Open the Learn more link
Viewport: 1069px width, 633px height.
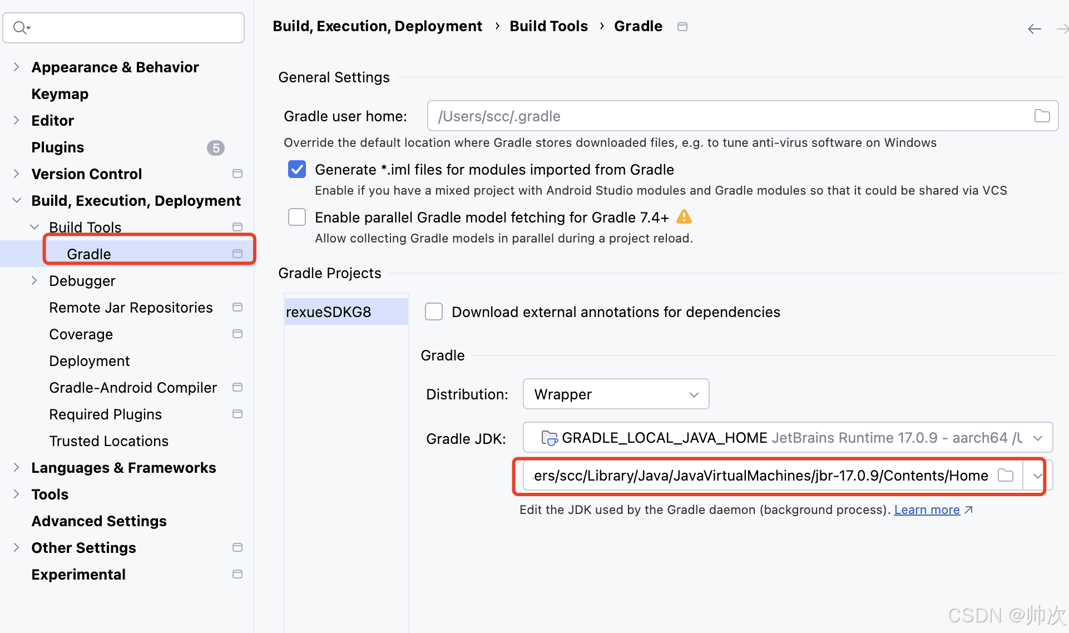point(927,510)
